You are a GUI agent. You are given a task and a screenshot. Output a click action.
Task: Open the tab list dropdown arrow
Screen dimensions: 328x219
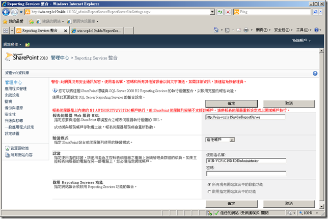pos(12,31)
